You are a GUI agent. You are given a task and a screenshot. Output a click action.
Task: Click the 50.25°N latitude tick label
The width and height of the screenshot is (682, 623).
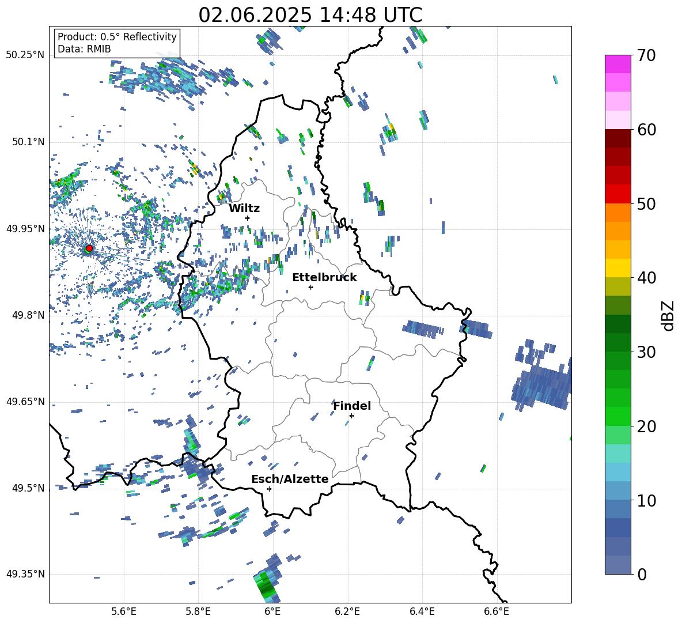point(25,55)
